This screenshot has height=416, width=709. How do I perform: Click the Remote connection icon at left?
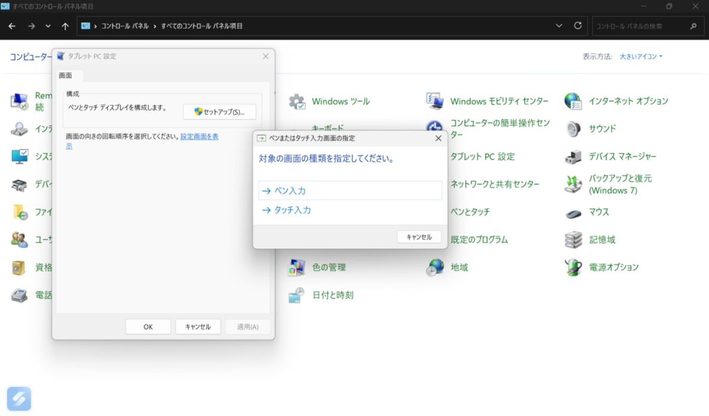[x=19, y=102]
